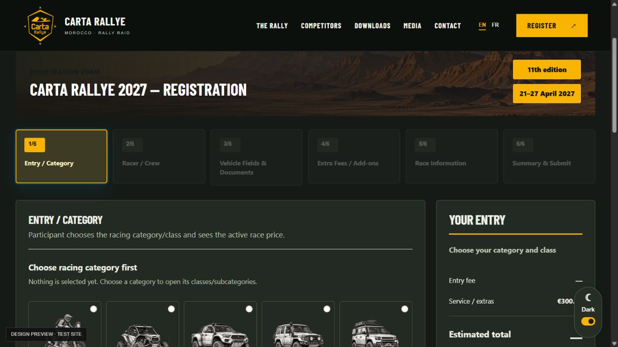Go to step 2/6 Racer / Crew
Image resolution: width=618 pixels, height=347 pixels.
pyautogui.click(x=159, y=156)
